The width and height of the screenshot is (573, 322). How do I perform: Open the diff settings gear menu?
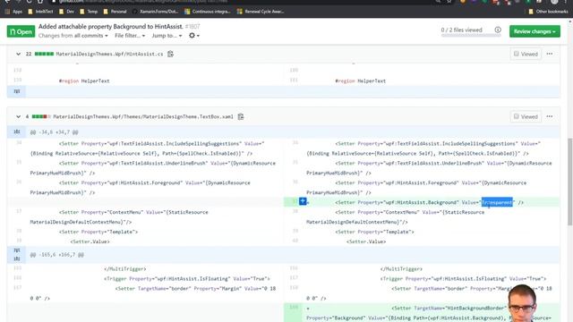tap(193, 36)
